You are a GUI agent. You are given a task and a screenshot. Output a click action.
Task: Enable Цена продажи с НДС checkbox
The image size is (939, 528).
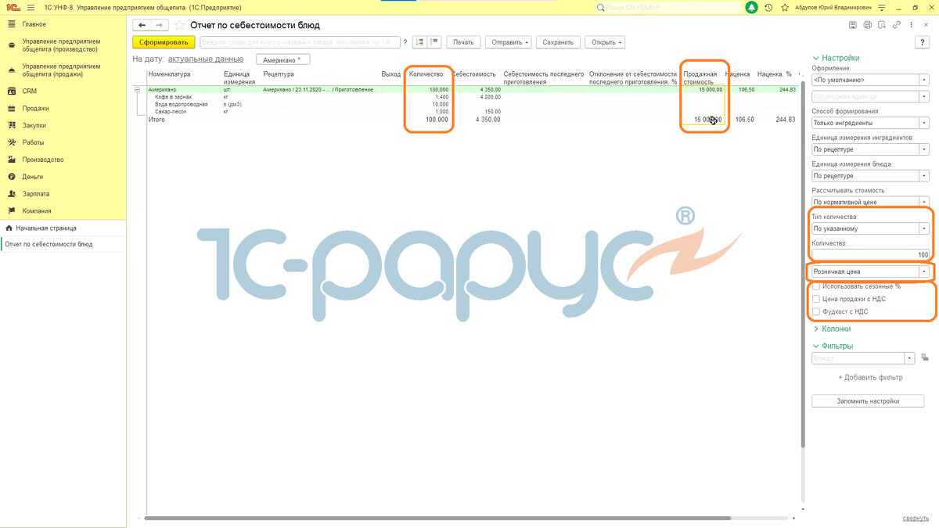(816, 299)
